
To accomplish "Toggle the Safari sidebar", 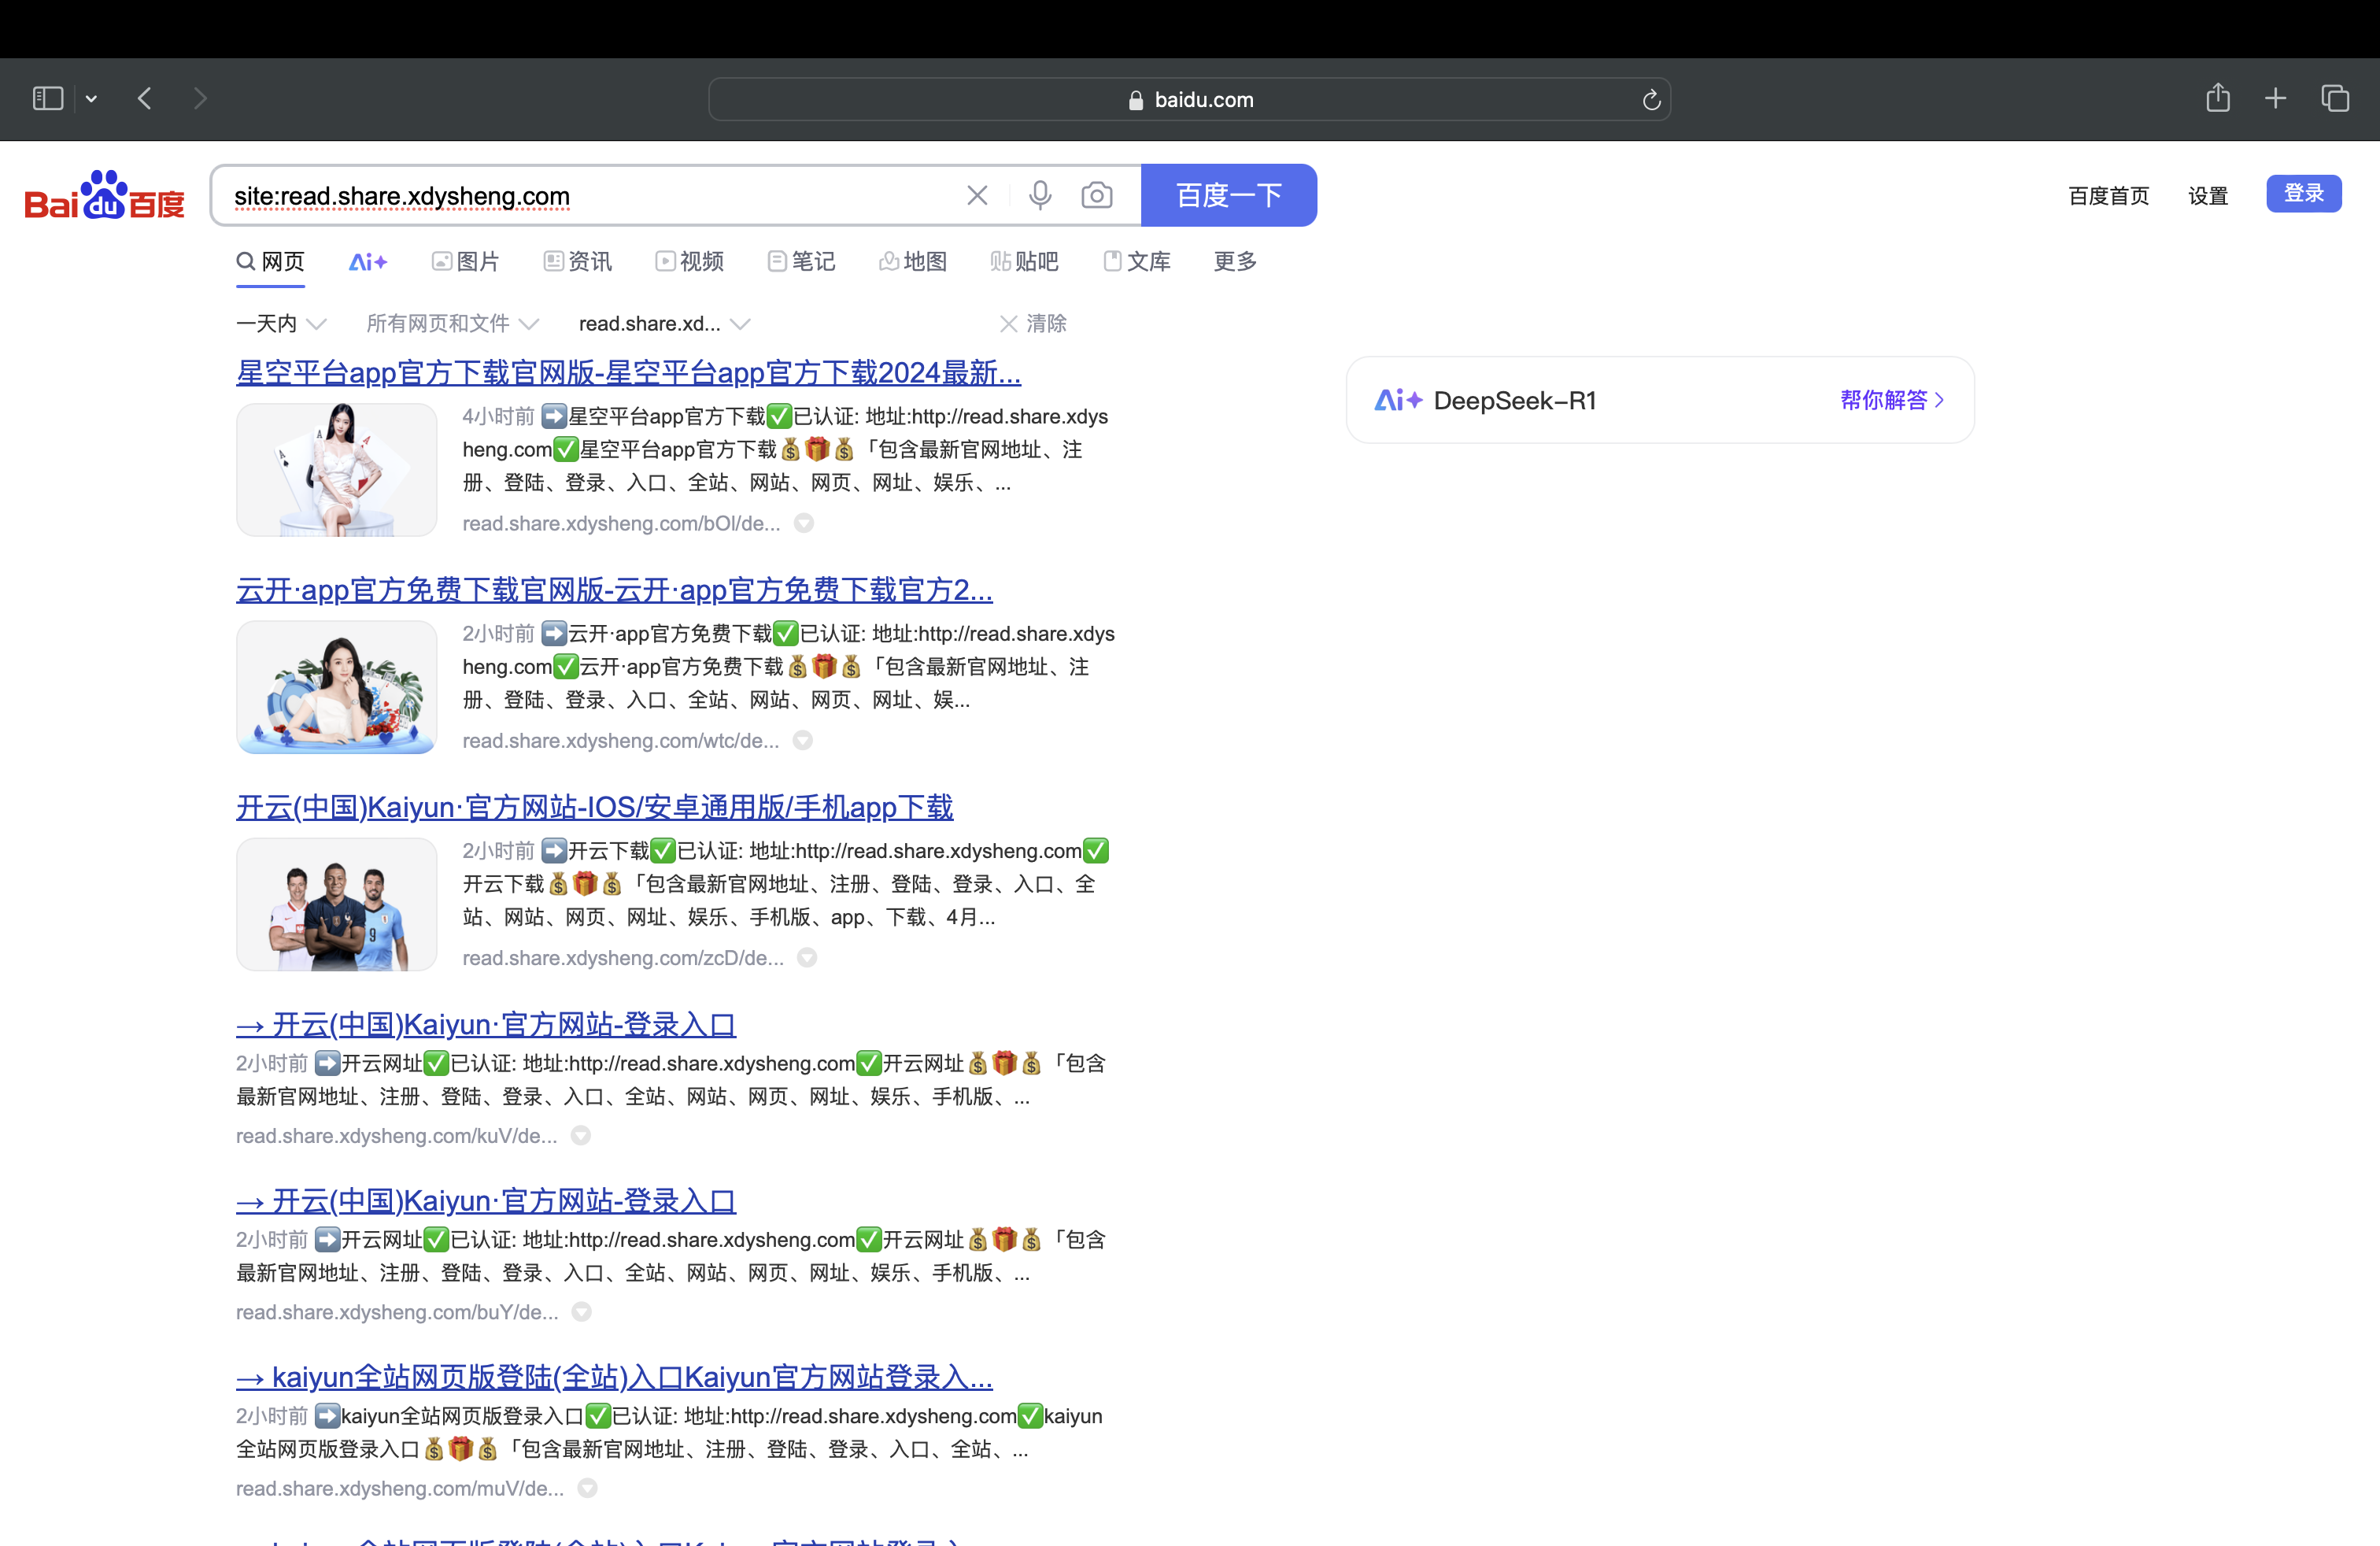I will 48,98.
